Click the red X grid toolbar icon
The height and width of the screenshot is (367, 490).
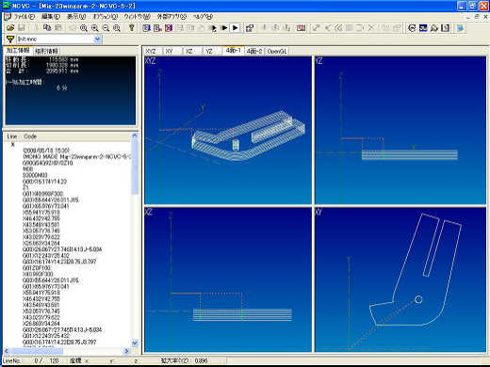coord(169,28)
